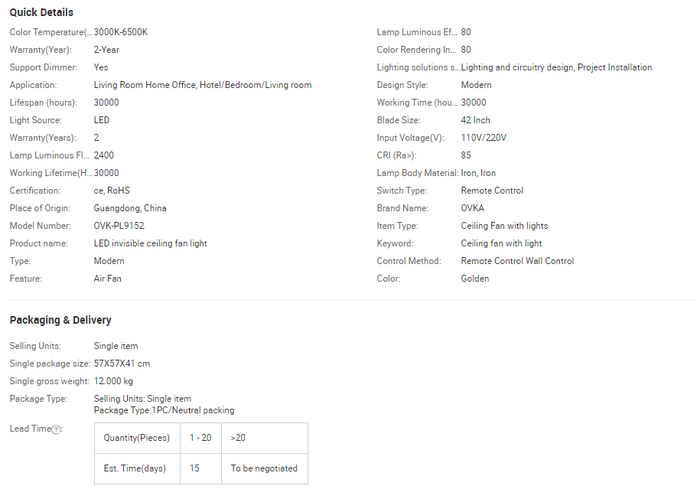Click the brand name OVKA
This screenshot has width=697, height=499.
tap(473, 208)
